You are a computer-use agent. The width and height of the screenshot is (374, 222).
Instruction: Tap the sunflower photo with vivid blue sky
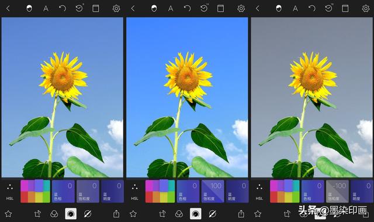pos(187,97)
